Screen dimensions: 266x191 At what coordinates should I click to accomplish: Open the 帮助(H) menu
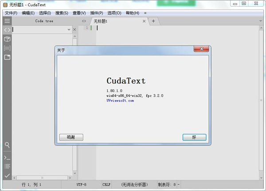(133, 13)
